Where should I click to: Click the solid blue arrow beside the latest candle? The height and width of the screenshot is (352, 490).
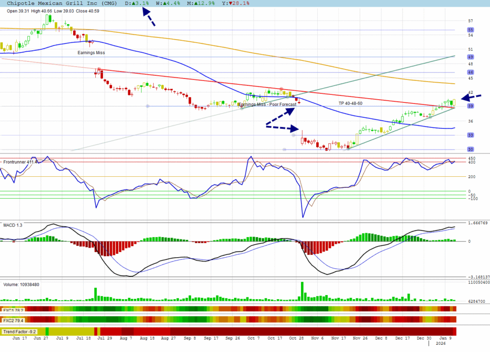472,96
